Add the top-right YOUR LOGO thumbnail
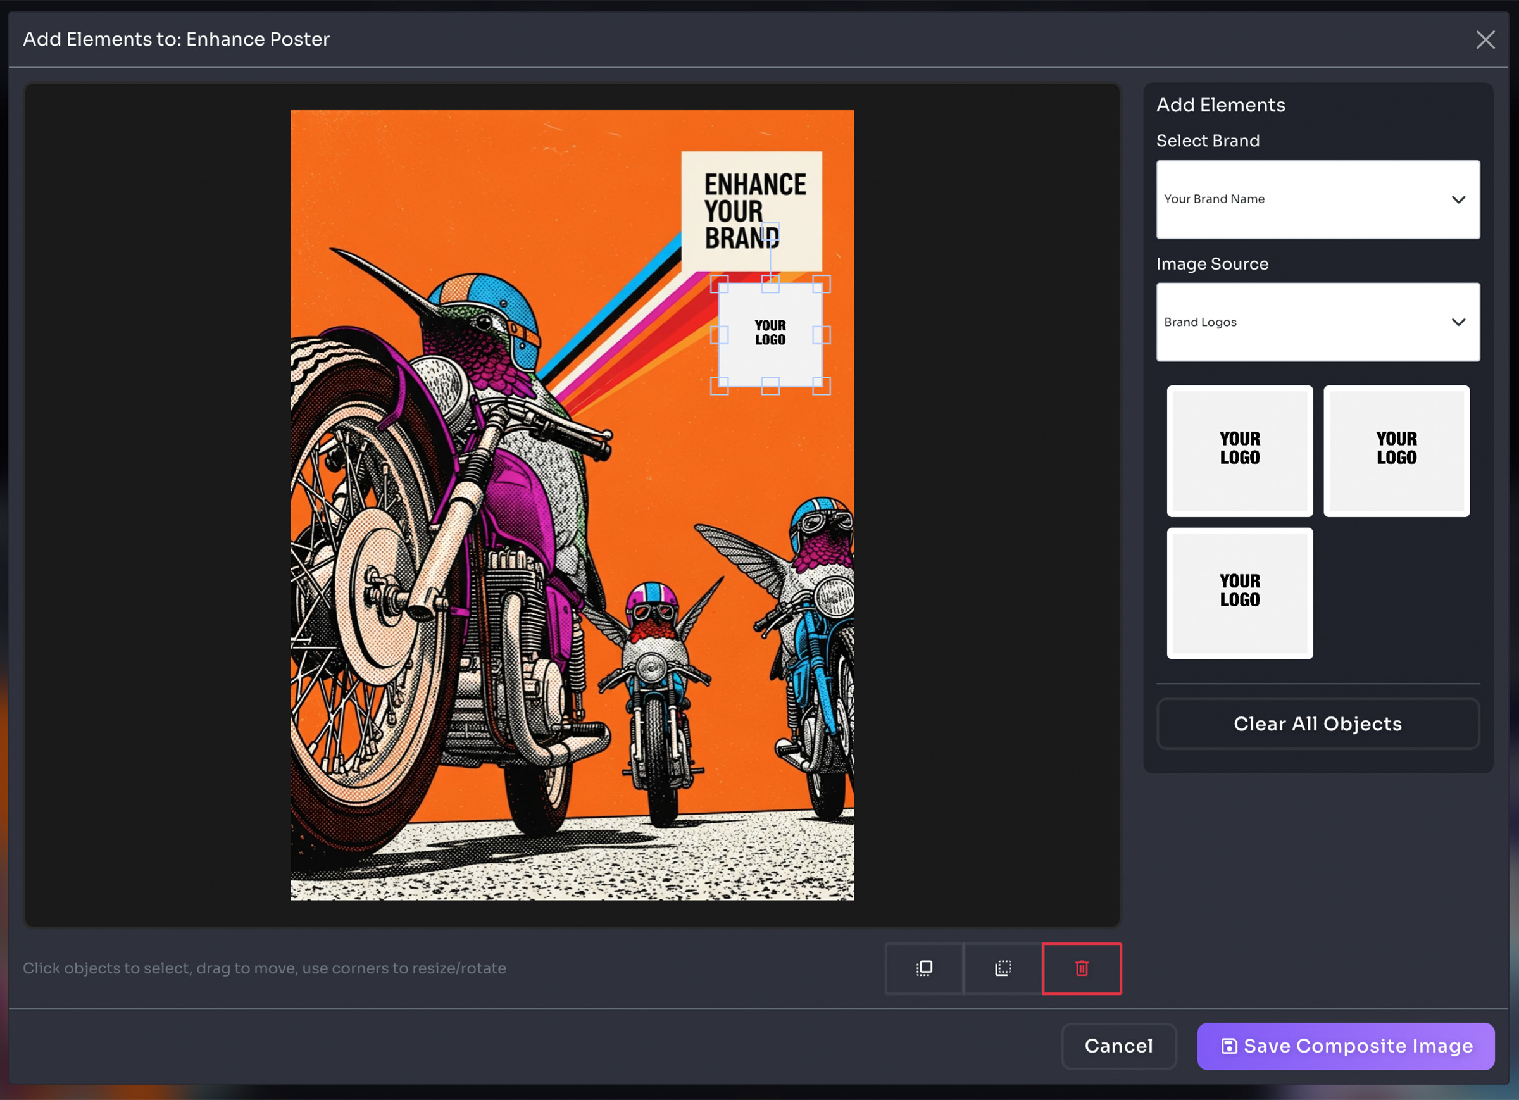Viewport: 1519px width, 1100px height. pyautogui.click(x=1396, y=450)
